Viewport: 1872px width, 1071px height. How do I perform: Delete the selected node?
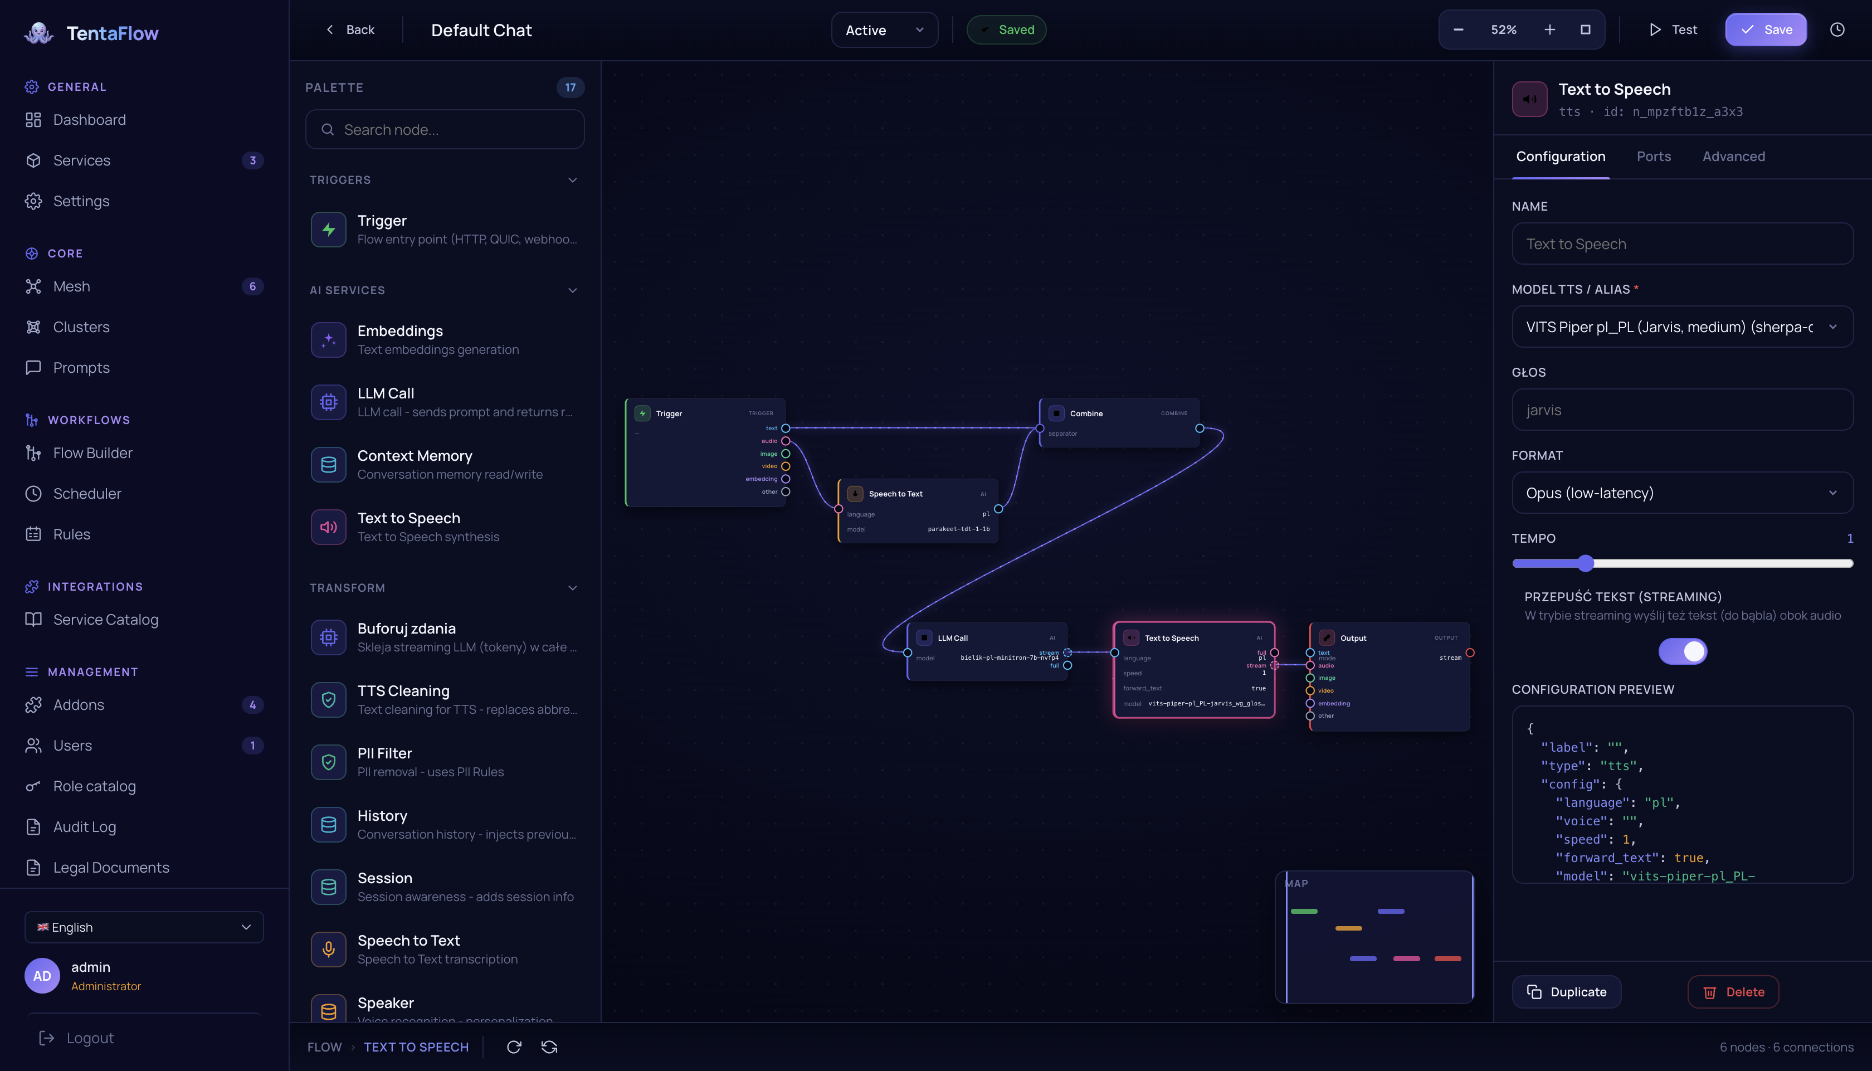(1733, 991)
